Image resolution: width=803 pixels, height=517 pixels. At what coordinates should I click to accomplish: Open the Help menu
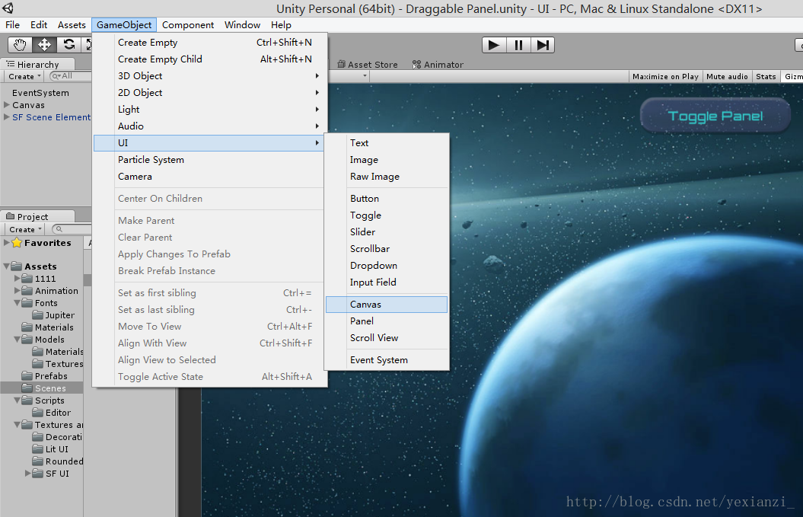click(281, 24)
